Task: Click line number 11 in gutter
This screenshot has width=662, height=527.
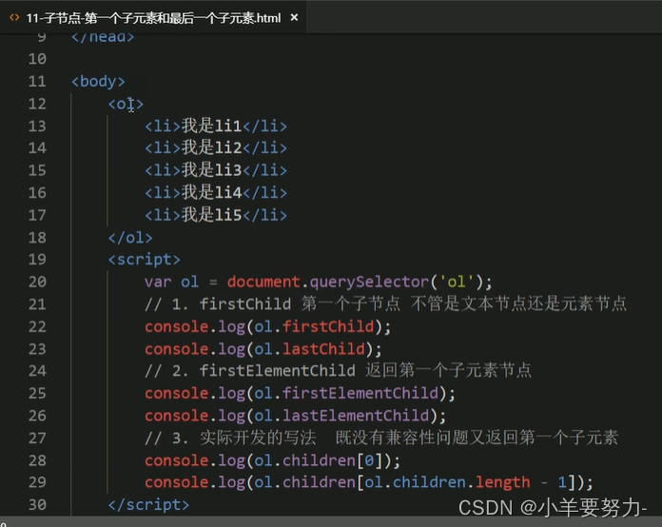Action: click(x=37, y=81)
